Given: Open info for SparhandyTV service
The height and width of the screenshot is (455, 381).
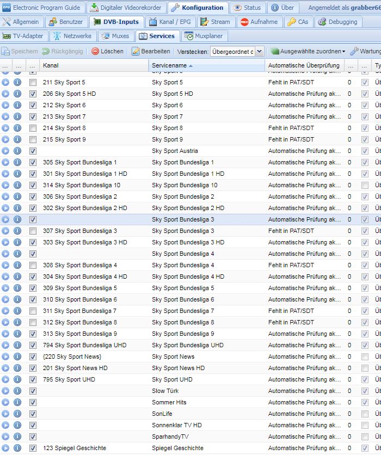Looking at the screenshot, I should (x=17, y=436).
